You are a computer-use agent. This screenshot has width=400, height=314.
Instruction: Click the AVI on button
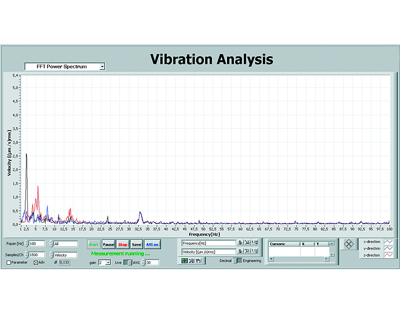152,245
